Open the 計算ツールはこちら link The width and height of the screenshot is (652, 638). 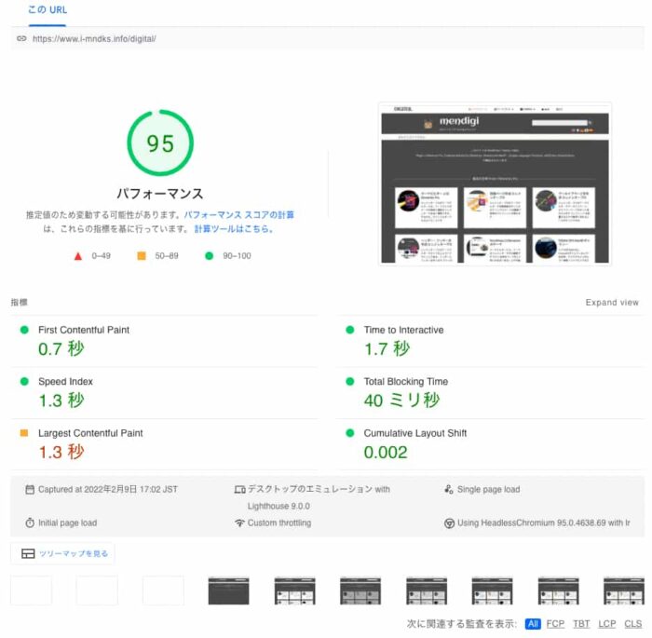pyautogui.click(x=234, y=229)
